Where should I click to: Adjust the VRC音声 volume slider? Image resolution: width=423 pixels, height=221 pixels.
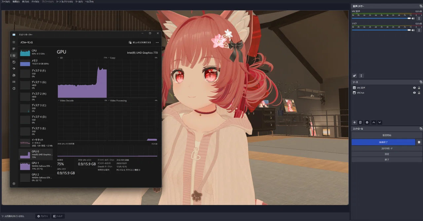[381, 18]
